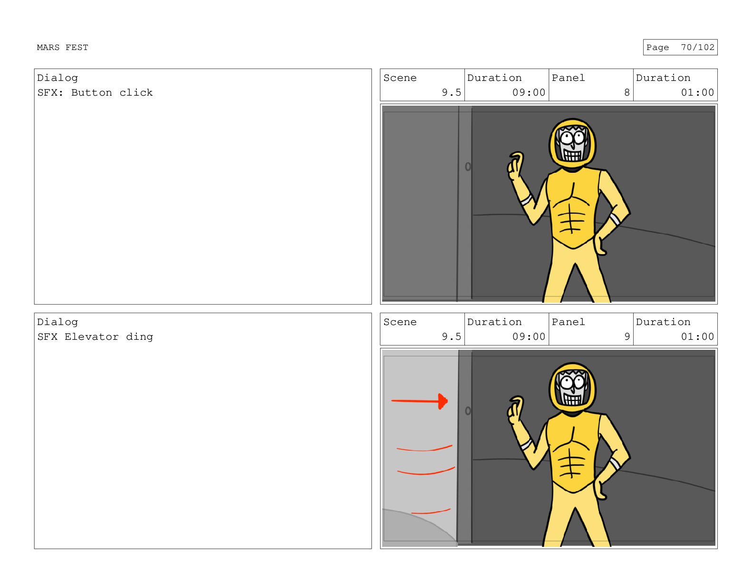Select 'SFX Elevator ding' dialog text
This screenshot has height=583, width=752.
[x=95, y=336]
